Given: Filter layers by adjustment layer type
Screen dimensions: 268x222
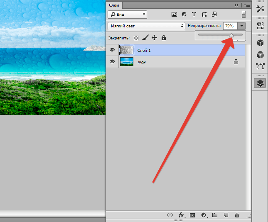Looking at the screenshot, I should (x=184, y=15).
